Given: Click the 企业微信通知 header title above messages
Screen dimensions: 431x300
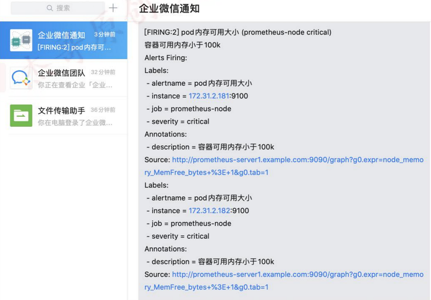Looking at the screenshot, I should [169, 9].
